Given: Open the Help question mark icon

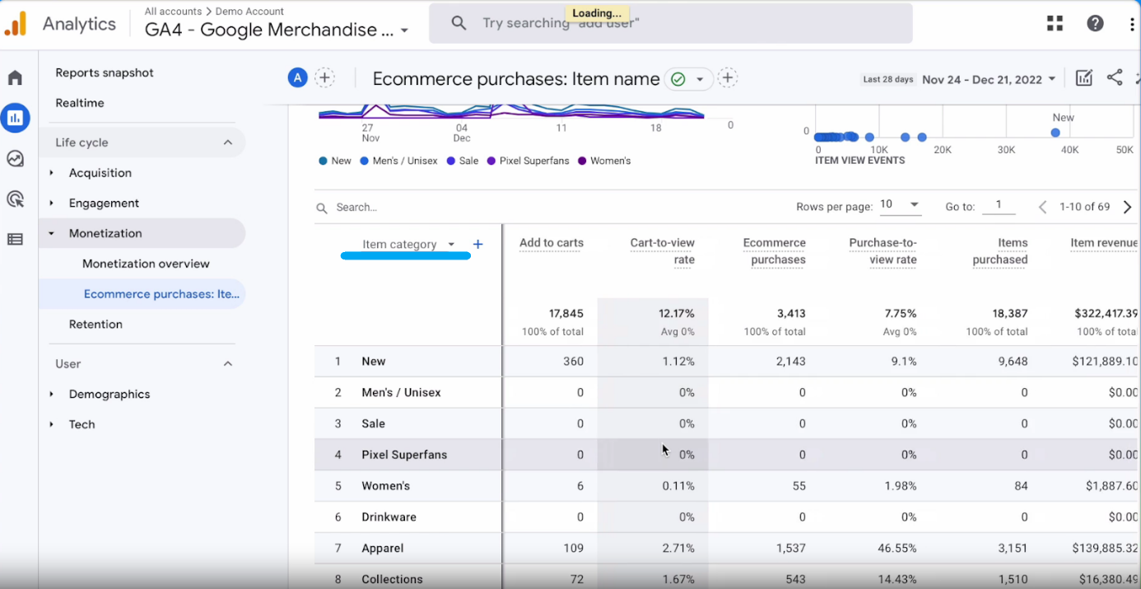Looking at the screenshot, I should 1095,23.
